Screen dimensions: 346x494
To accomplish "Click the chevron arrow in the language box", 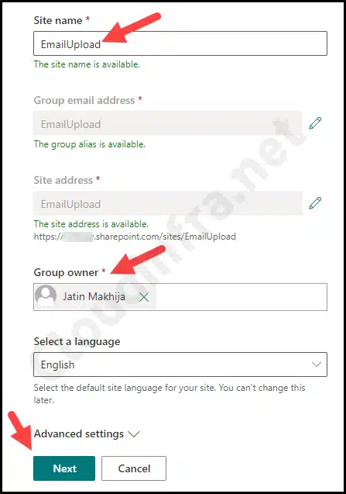I will pos(316,364).
